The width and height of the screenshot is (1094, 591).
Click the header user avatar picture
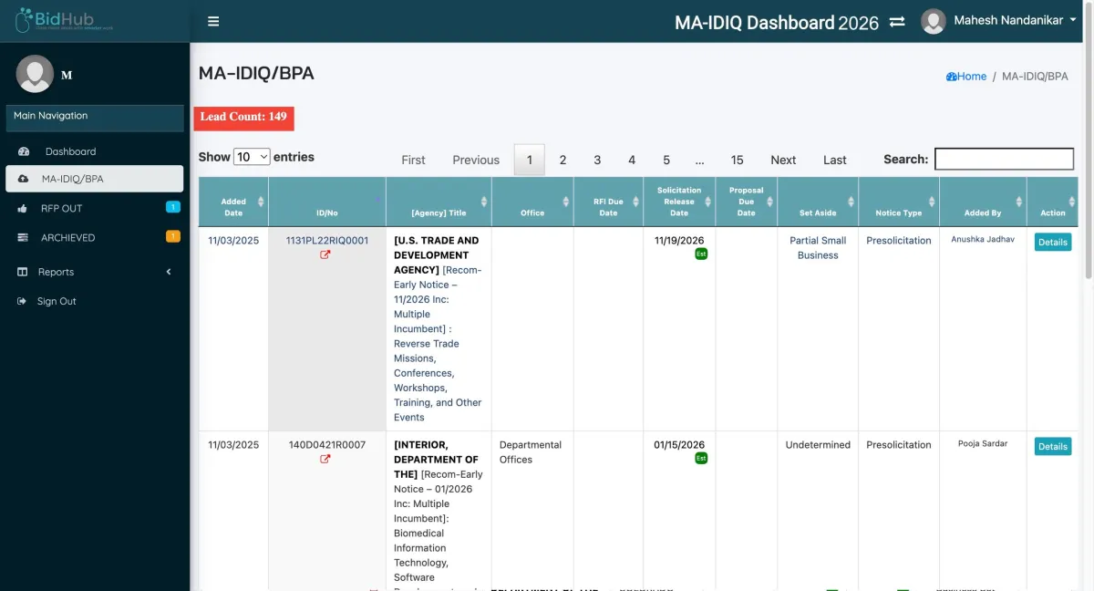(x=934, y=21)
